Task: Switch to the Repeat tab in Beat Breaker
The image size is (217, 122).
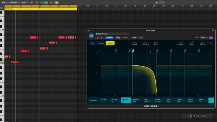Action: (x=101, y=43)
